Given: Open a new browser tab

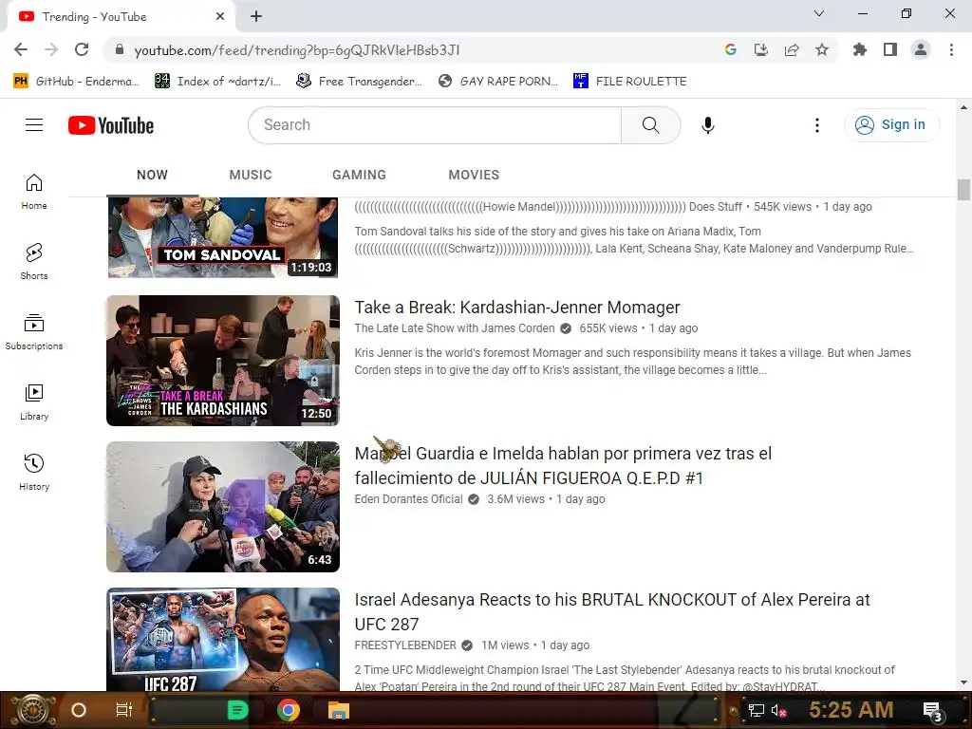Looking at the screenshot, I should 256,17.
